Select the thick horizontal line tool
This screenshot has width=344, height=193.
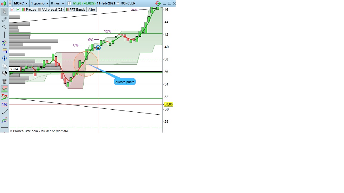(4, 127)
